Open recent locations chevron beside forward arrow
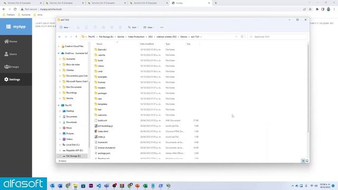Viewport: 338px width, 190px height. coord(71,37)
